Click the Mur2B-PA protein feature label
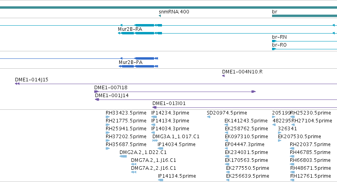Viewport: 337px width, 182px height. point(131,62)
